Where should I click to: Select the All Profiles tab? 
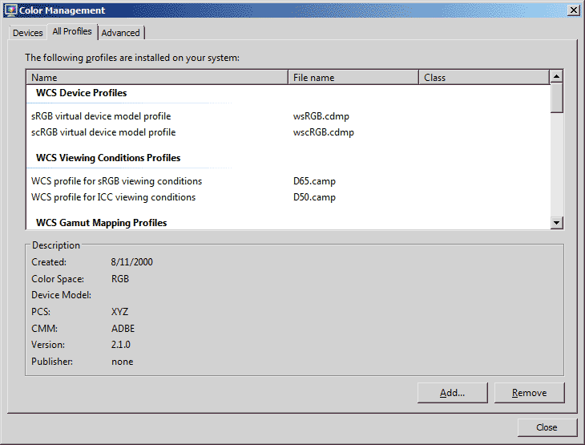[72, 31]
